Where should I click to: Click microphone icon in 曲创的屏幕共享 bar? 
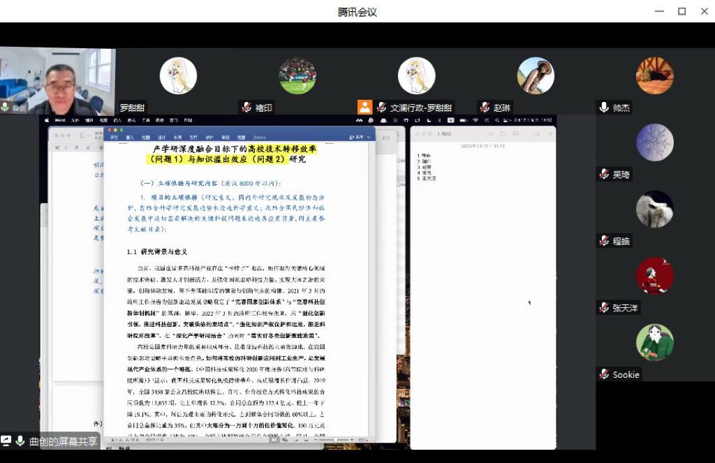[20, 441]
